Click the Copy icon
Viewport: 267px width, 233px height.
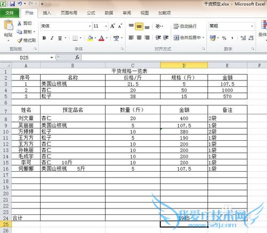(x=19, y=32)
